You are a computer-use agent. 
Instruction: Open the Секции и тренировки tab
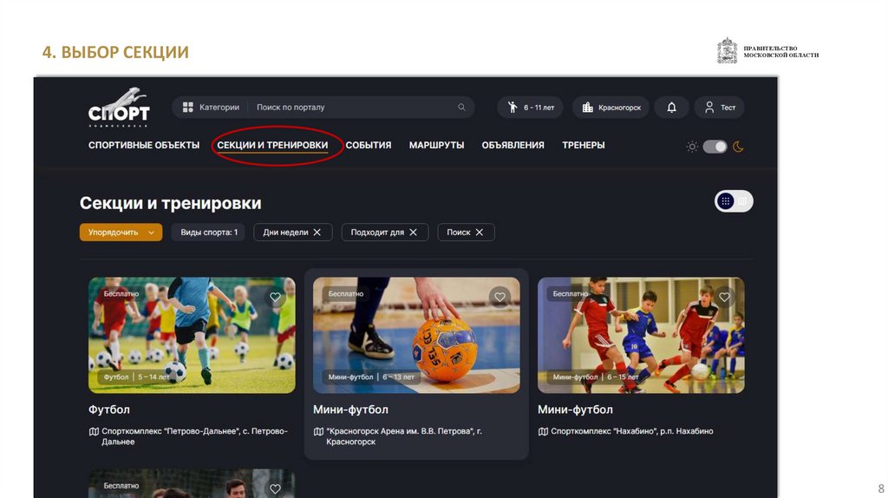pos(272,145)
